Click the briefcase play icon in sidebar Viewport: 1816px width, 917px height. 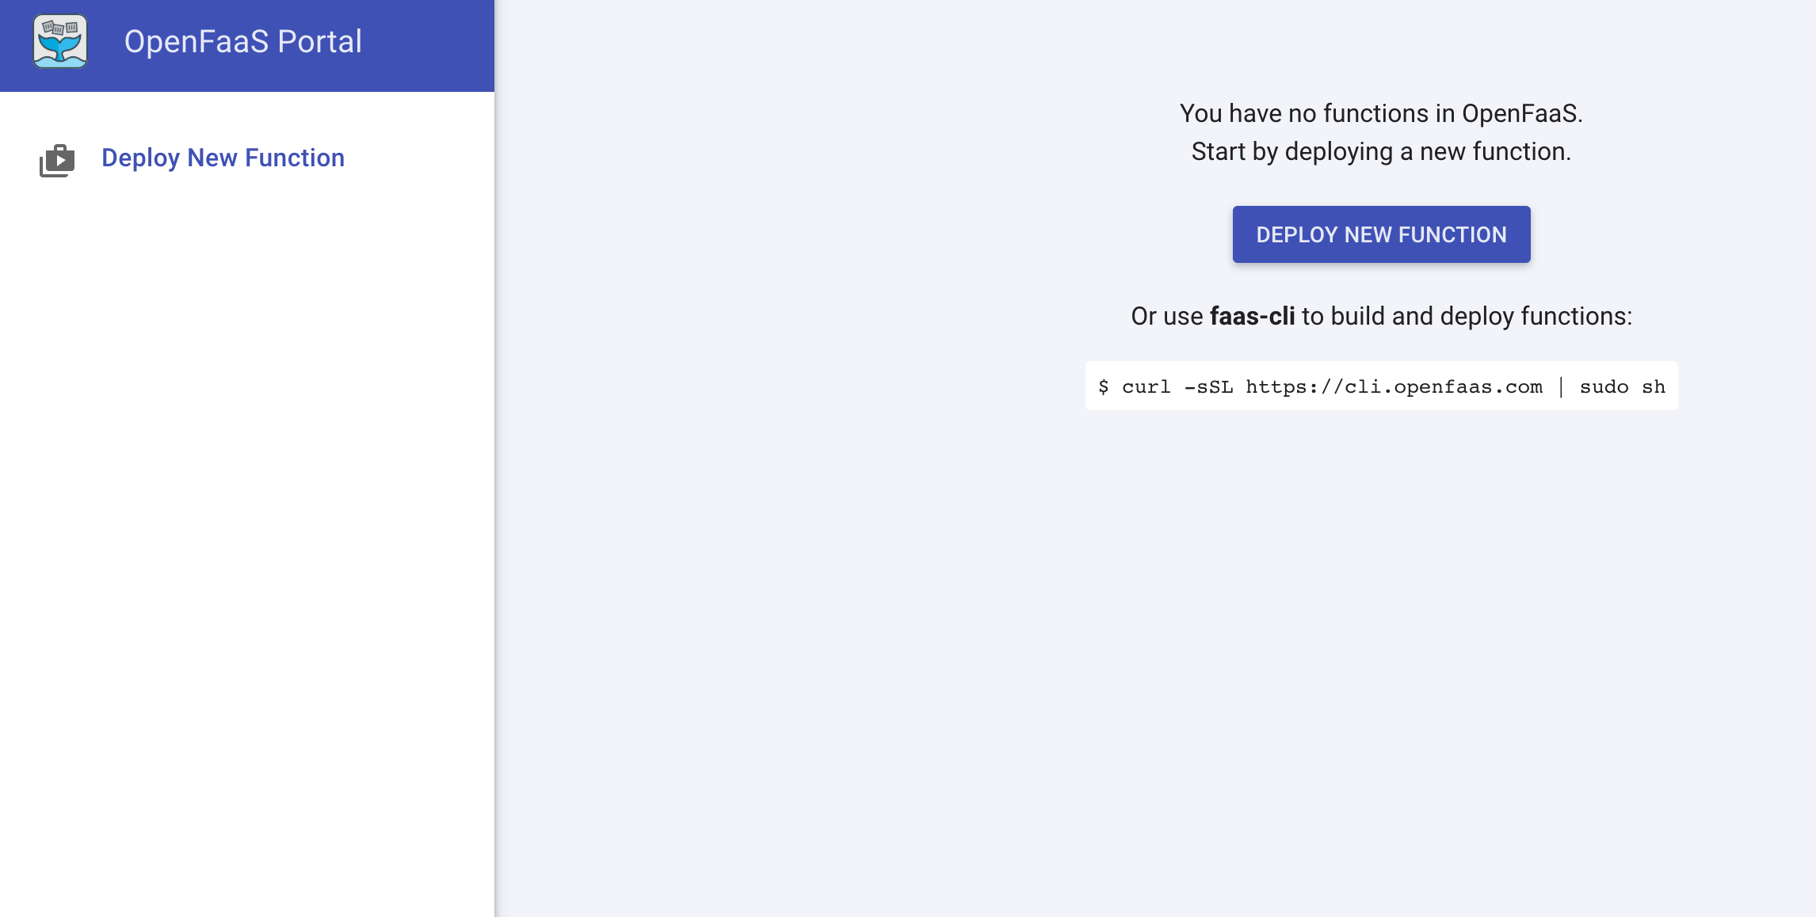[57, 160]
